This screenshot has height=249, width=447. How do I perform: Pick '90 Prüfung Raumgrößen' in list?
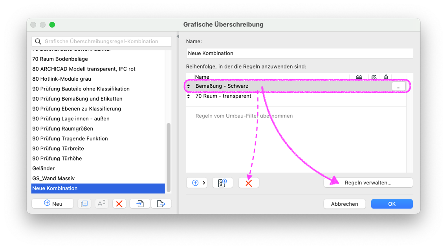[98, 129]
